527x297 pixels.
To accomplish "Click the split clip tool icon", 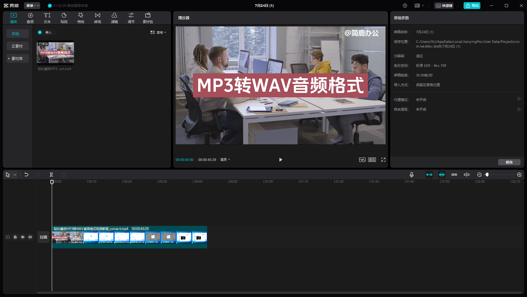I will point(51,175).
